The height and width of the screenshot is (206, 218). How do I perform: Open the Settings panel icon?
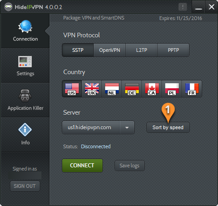point(25,61)
